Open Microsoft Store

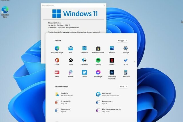(x=98, y=49)
